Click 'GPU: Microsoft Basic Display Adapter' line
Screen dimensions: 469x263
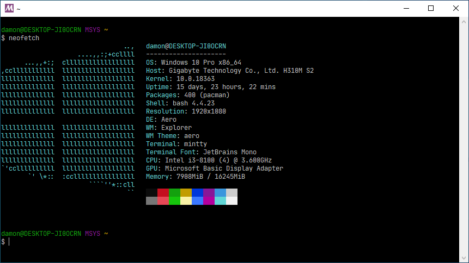pos(215,168)
